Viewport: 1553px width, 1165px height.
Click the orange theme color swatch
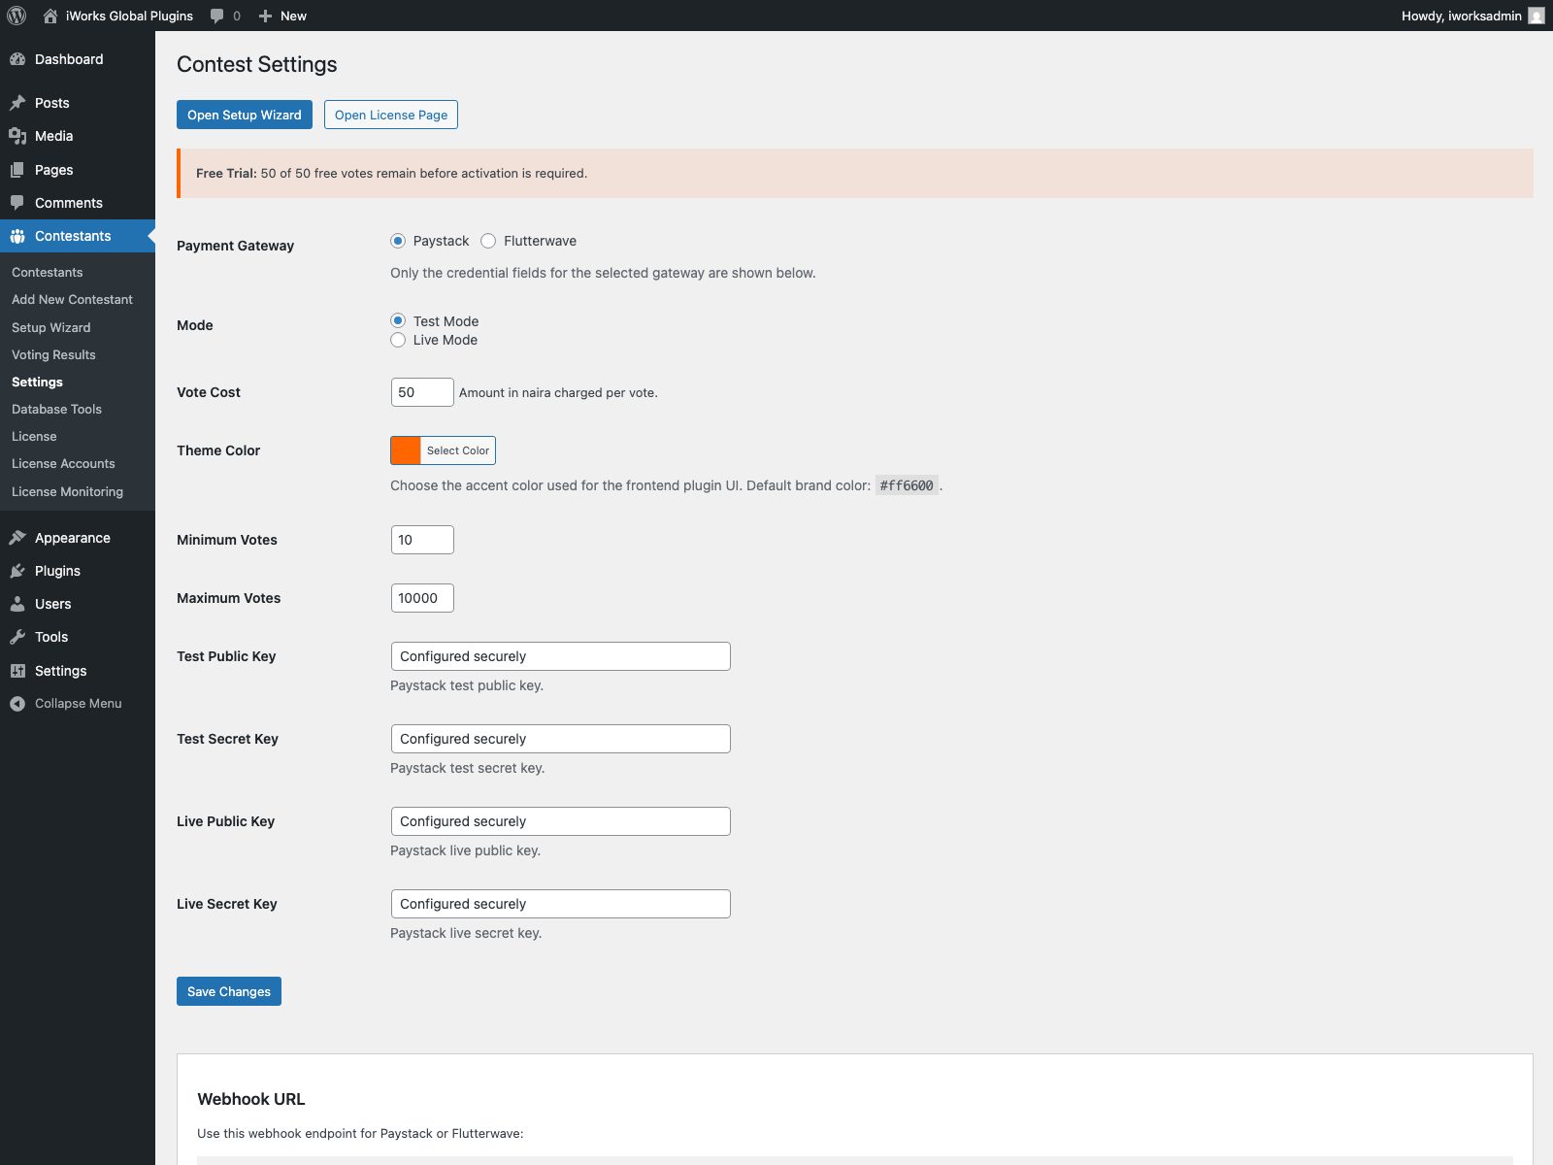[x=406, y=450]
